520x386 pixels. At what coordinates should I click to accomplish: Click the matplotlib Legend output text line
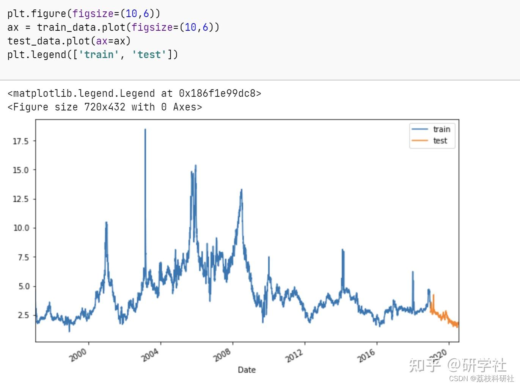tap(134, 93)
